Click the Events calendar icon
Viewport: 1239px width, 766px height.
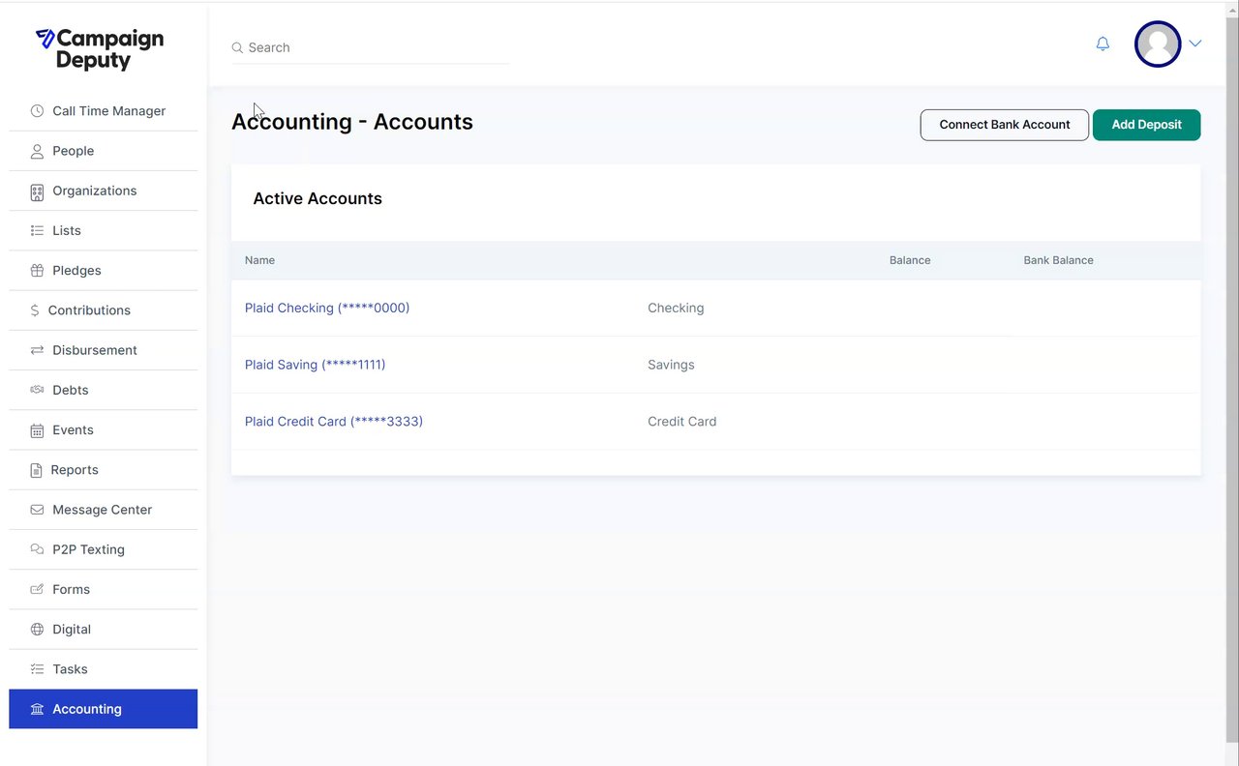click(37, 430)
